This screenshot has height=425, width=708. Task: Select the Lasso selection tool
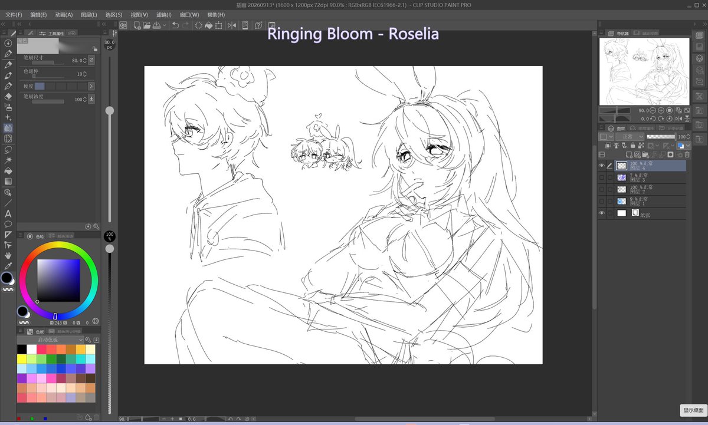8,150
